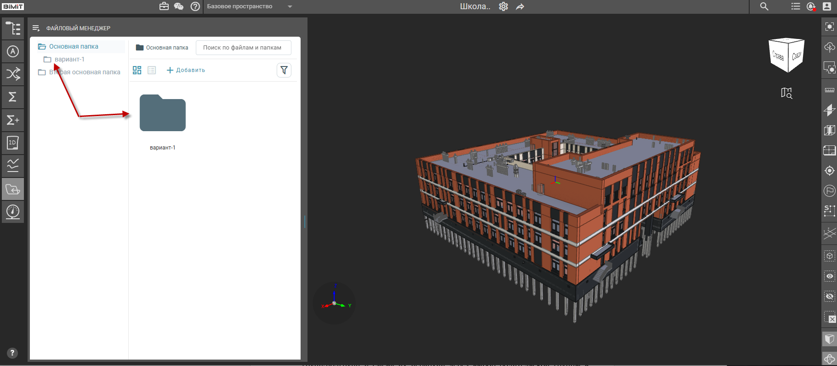Switch to list view

pyautogui.click(x=152, y=70)
